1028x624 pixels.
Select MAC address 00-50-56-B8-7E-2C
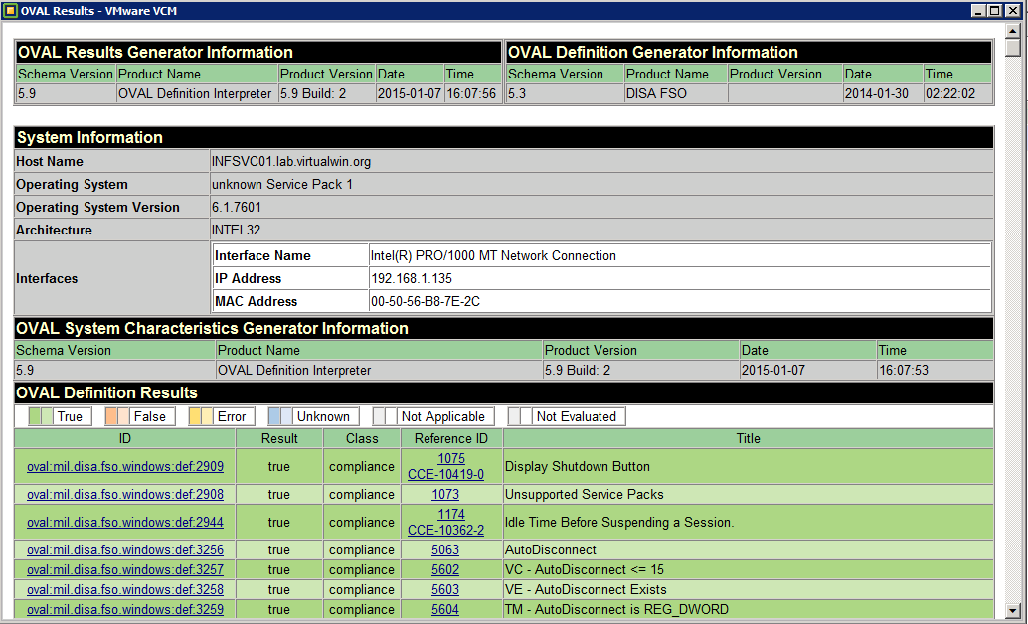pyautogui.click(x=426, y=301)
